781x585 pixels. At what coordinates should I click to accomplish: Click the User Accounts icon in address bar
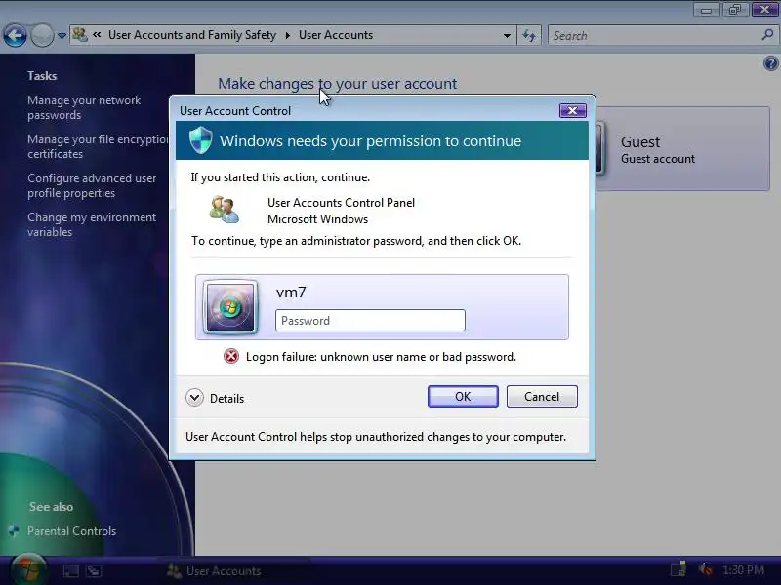(80, 35)
